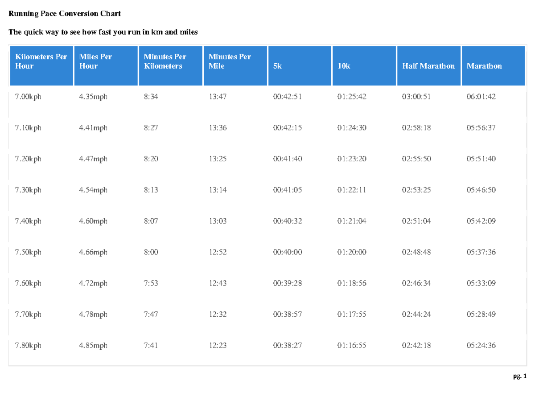This screenshot has width=535, height=413.
Task: Select the 'Running Pace Conversion Chart' title
Action: [65, 13]
